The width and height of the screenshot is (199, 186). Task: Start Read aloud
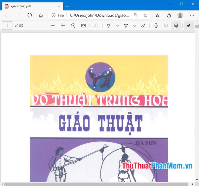click(96, 26)
